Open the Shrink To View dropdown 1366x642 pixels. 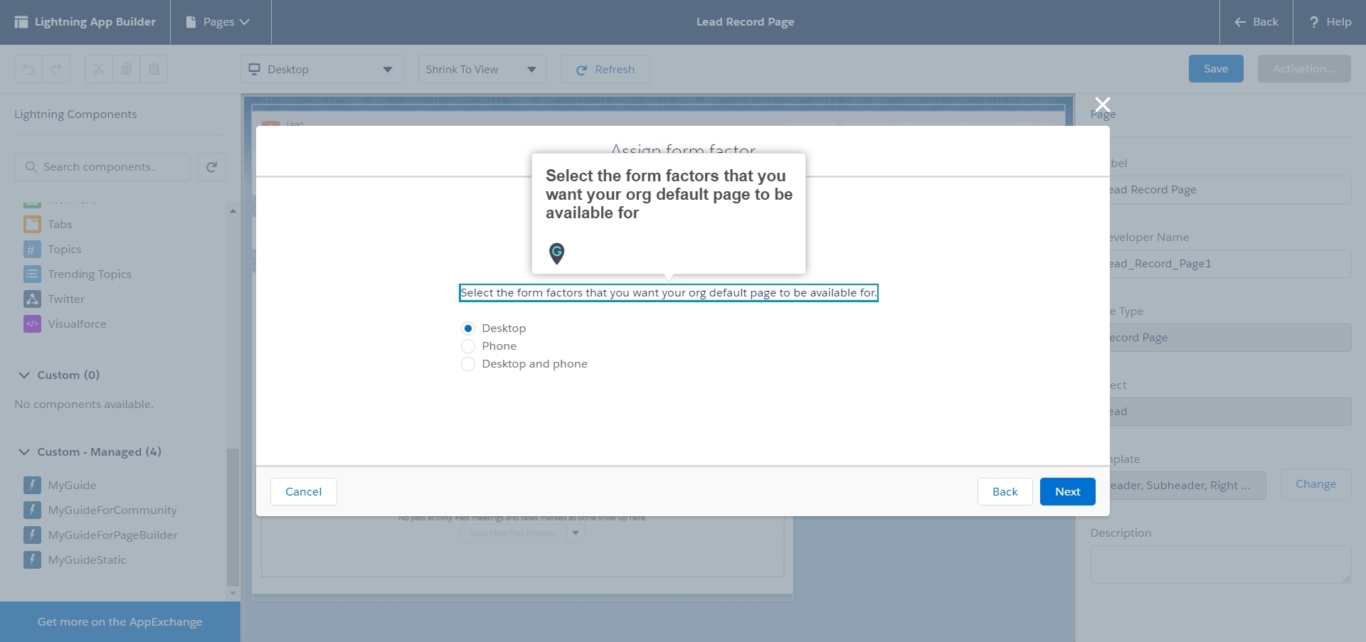coord(482,69)
